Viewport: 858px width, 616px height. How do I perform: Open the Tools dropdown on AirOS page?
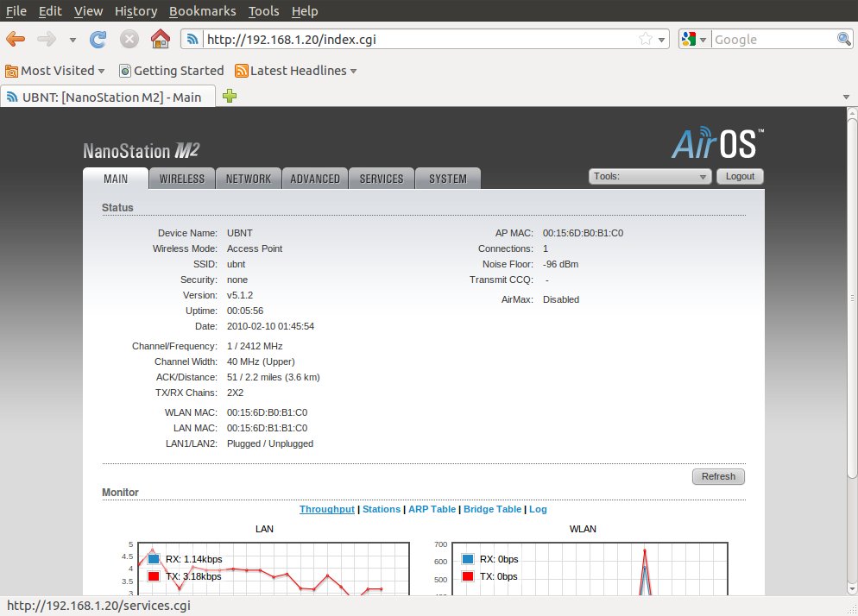pyautogui.click(x=649, y=176)
